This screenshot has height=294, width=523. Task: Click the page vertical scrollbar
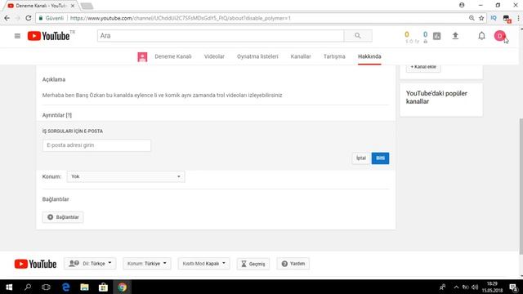coord(521,187)
